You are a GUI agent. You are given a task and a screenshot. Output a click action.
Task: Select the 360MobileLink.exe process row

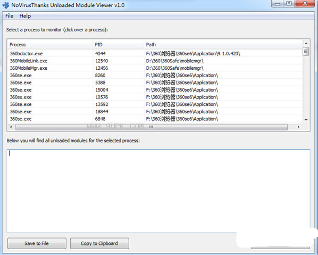tap(155, 61)
